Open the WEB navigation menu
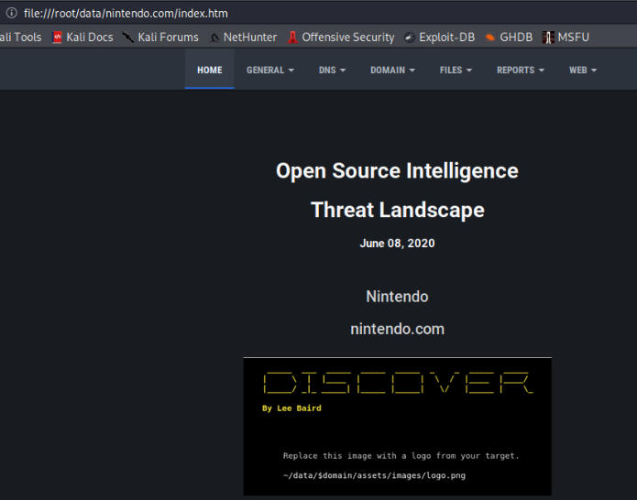The image size is (637, 500). tap(583, 70)
